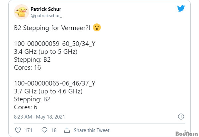Image resolution: width=199 pixels, height=137 pixels.
Task: Select the Share this Tweet text
Action: (x=92, y=130)
